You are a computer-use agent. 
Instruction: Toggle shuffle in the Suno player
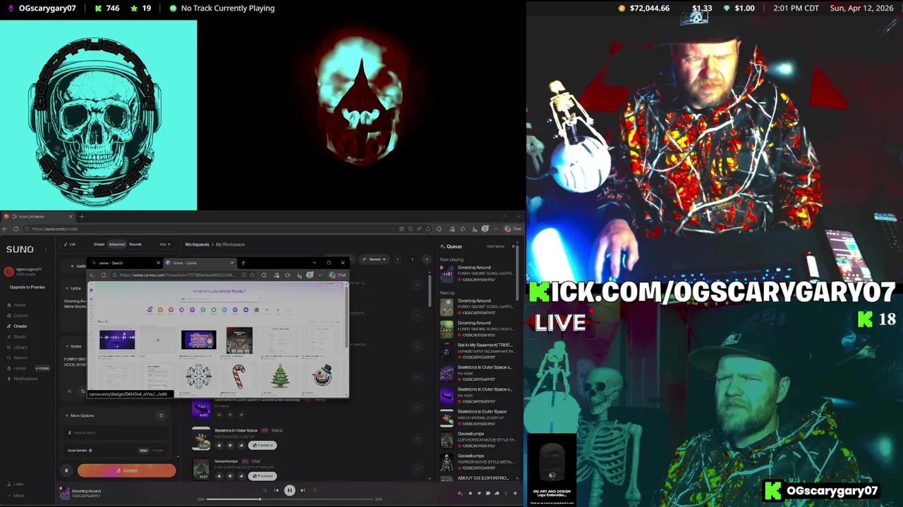[x=265, y=490]
